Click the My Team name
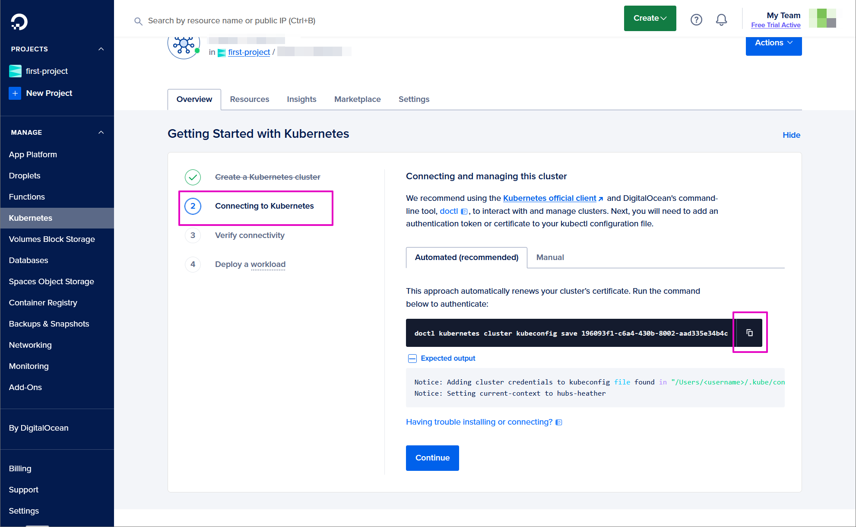The image size is (856, 527). click(x=783, y=16)
